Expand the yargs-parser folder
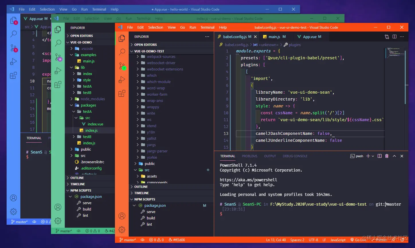The image size is (415, 248). (x=171, y=151)
